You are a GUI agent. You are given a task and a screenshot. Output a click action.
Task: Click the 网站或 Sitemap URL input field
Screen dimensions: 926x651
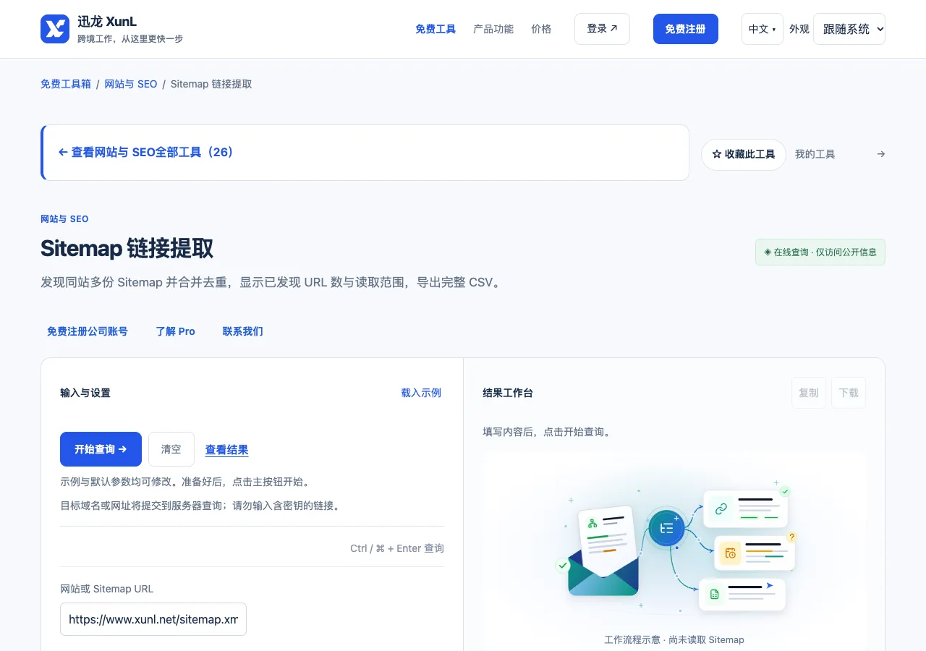click(153, 619)
